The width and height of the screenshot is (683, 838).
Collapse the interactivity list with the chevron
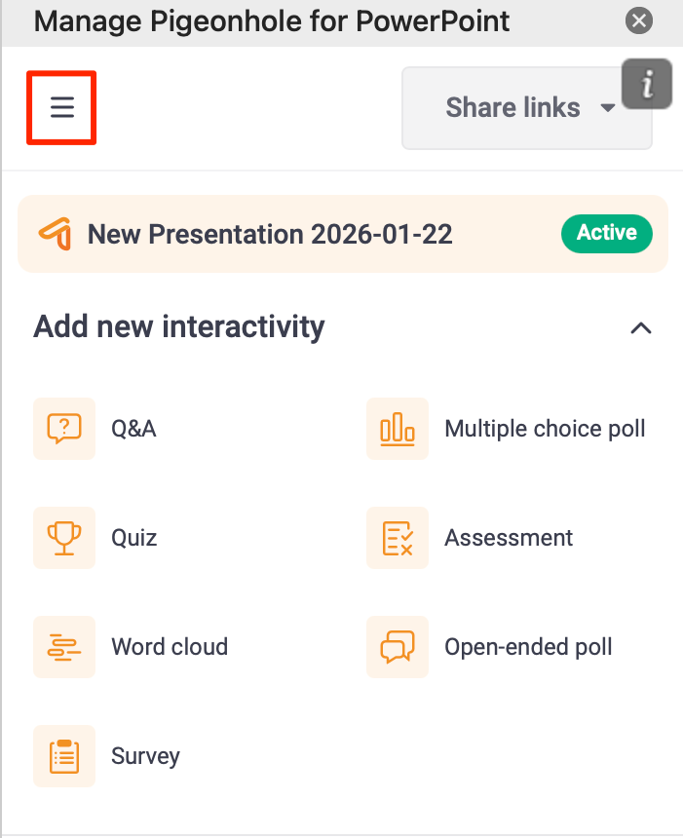(640, 327)
